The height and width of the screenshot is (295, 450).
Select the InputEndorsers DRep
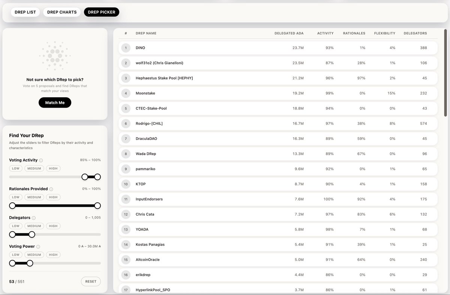(x=278, y=199)
